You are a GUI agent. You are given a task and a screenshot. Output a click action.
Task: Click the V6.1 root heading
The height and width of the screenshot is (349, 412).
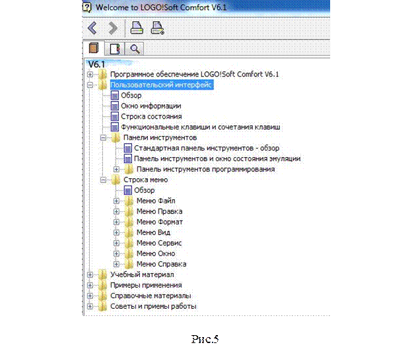96,64
